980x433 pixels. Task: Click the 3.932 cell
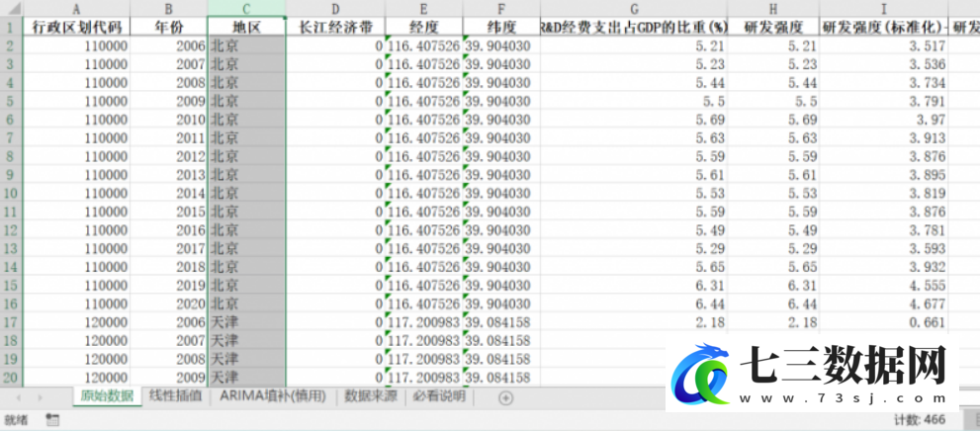click(x=884, y=267)
